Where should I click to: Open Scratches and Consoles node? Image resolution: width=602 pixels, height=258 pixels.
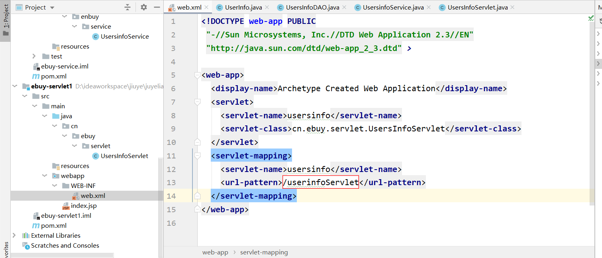[65, 246]
